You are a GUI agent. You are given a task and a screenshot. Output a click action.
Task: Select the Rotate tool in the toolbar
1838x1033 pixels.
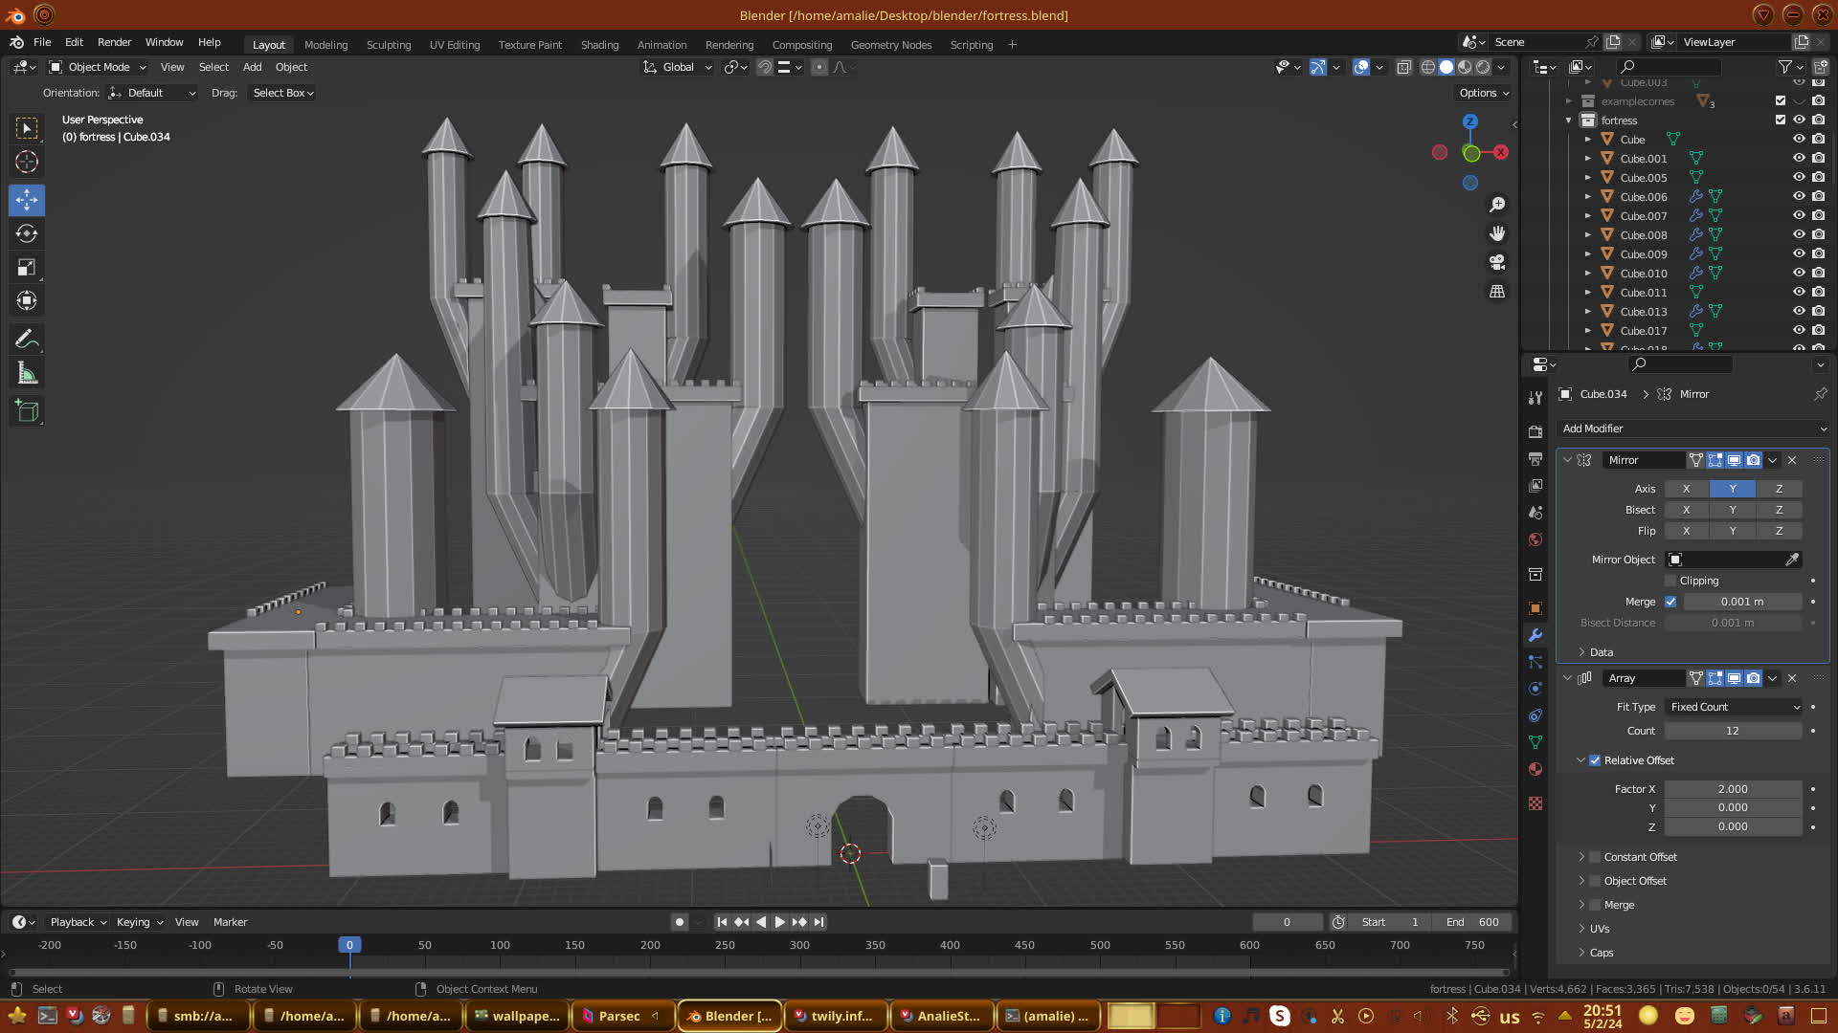pyautogui.click(x=27, y=233)
